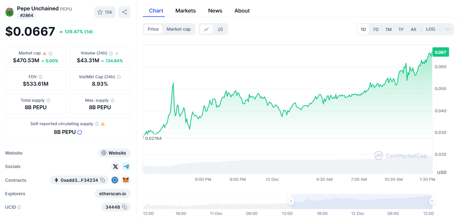Click the circulating supply progress circle

[80, 132]
